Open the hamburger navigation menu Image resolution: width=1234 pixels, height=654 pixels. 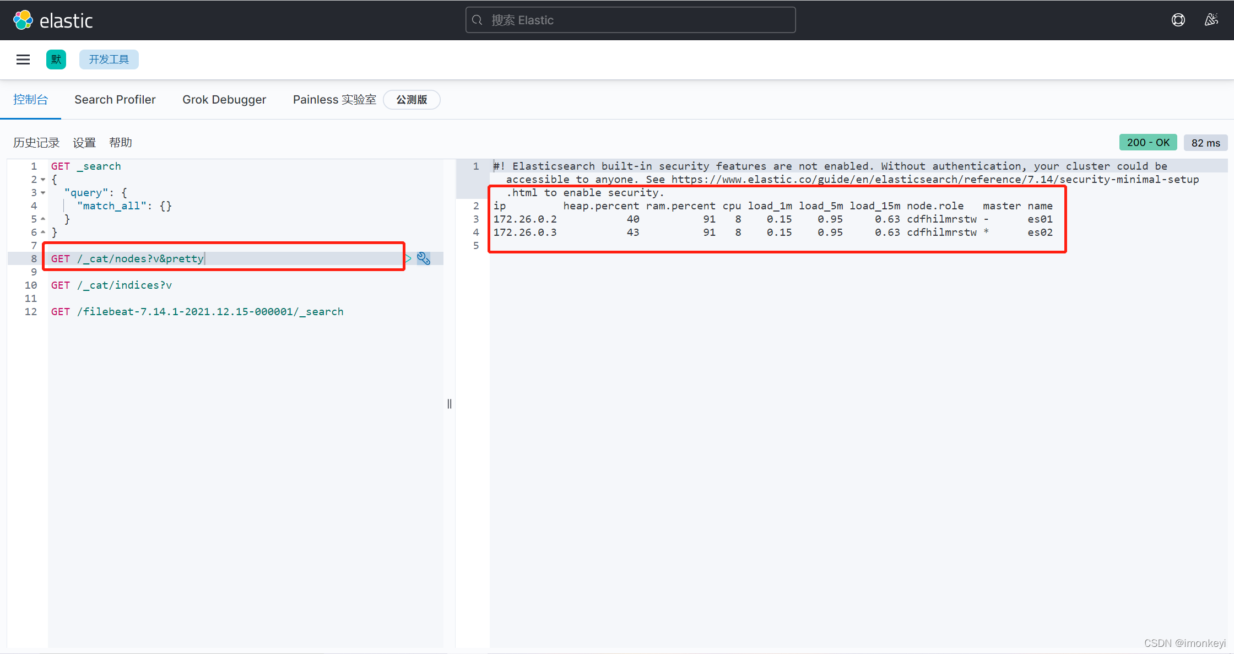23,60
